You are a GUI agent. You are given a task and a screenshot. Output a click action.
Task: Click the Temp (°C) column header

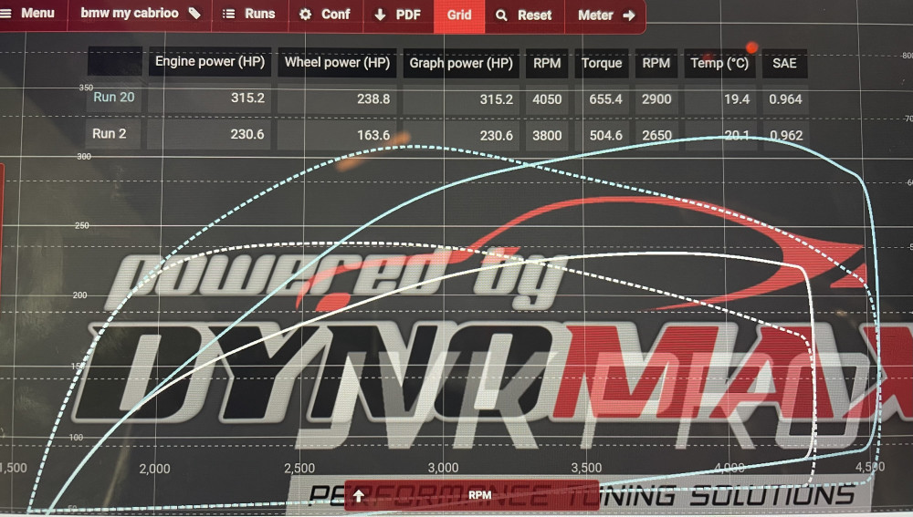pyautogui.click(x=719, y=63)
